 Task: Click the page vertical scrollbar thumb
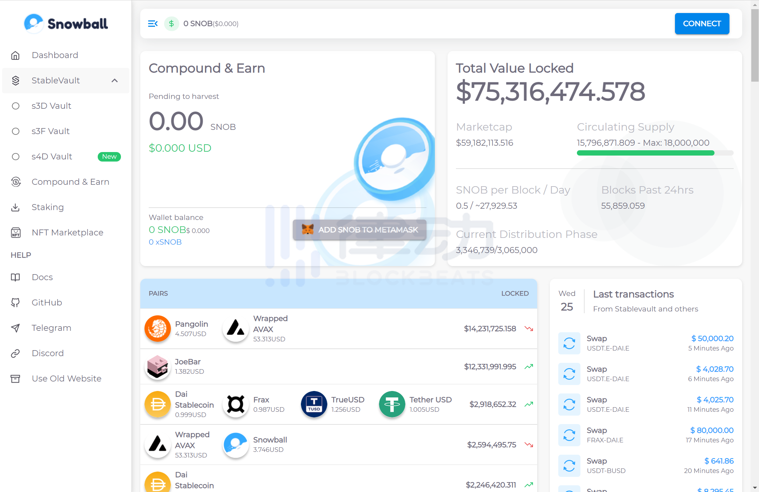point(755,46)
